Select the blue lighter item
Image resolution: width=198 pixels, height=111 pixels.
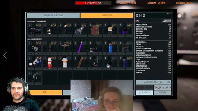(x=110, y=48)
